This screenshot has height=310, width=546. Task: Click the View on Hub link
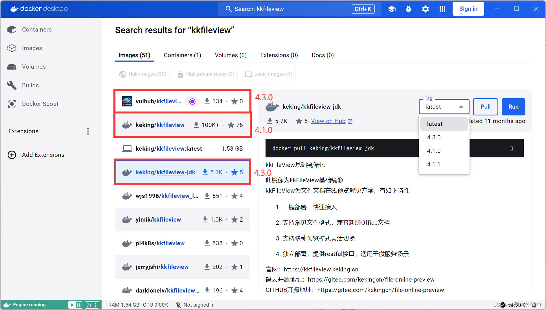328,121
